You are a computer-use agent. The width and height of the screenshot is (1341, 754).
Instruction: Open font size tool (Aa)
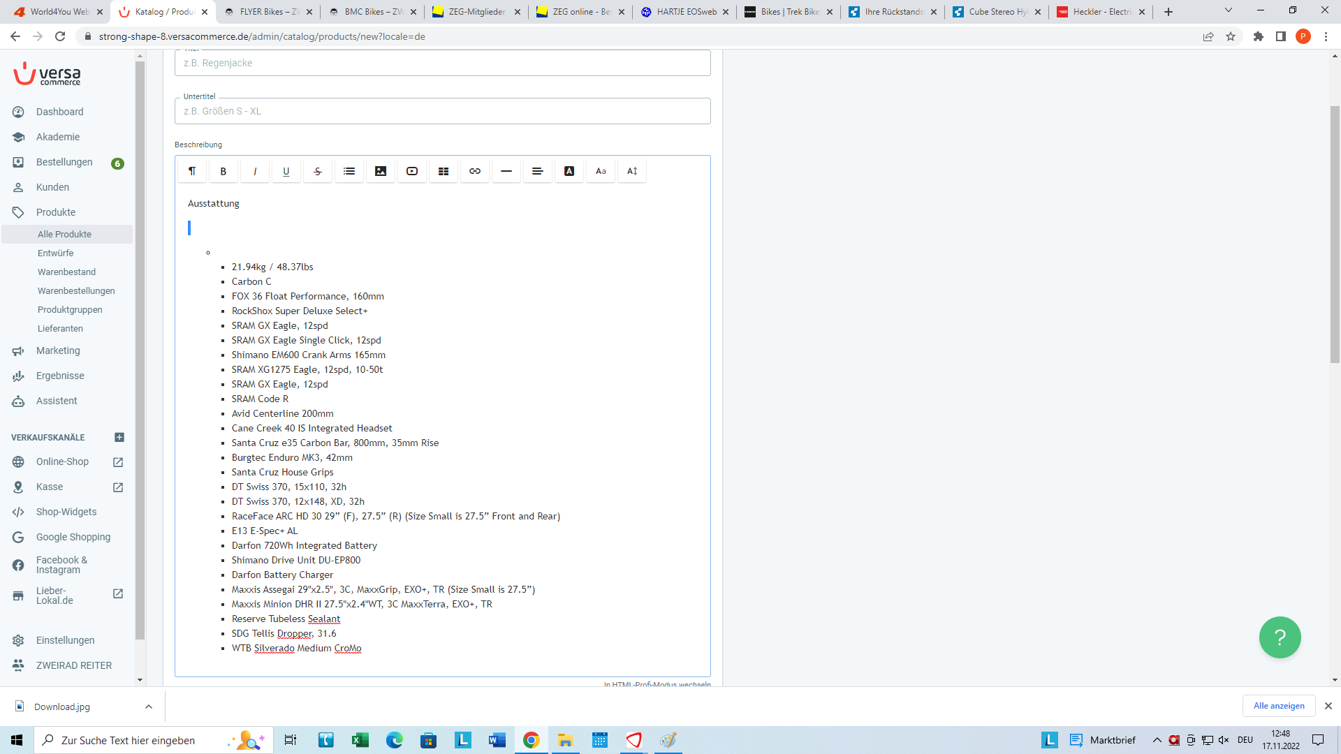pyautogui.click(x=601, y=171)
